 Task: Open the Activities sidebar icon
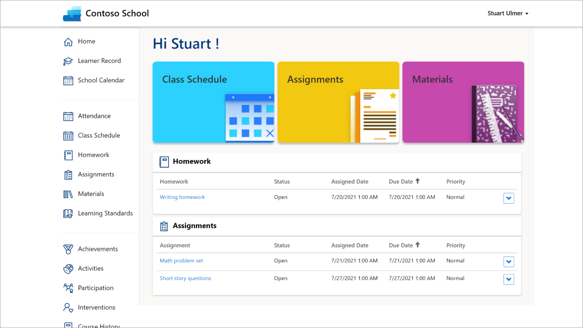tap(68, 268)
